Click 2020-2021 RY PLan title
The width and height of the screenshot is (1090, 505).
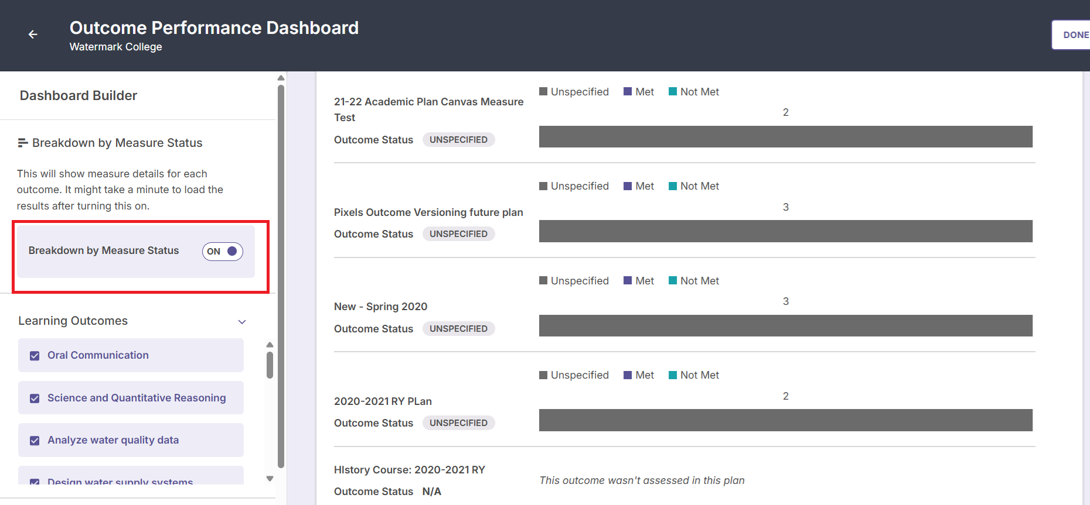383,401
